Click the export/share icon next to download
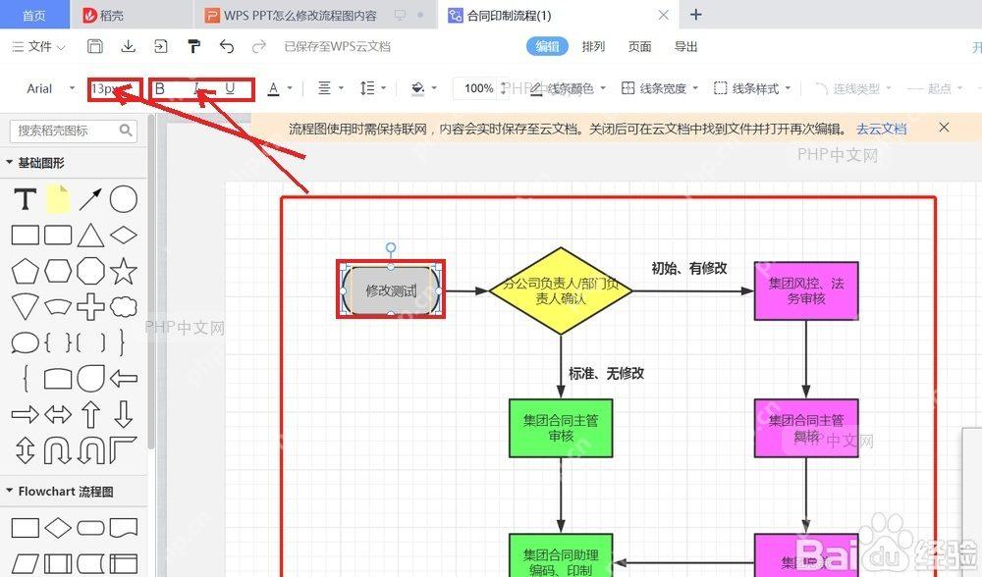982x577 pixels. point(161,46)
